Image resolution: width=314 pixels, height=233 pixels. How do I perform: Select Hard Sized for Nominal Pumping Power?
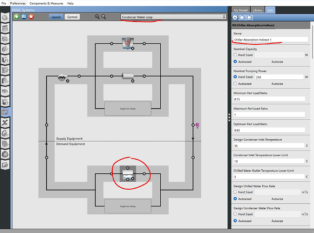click(235, 77)
